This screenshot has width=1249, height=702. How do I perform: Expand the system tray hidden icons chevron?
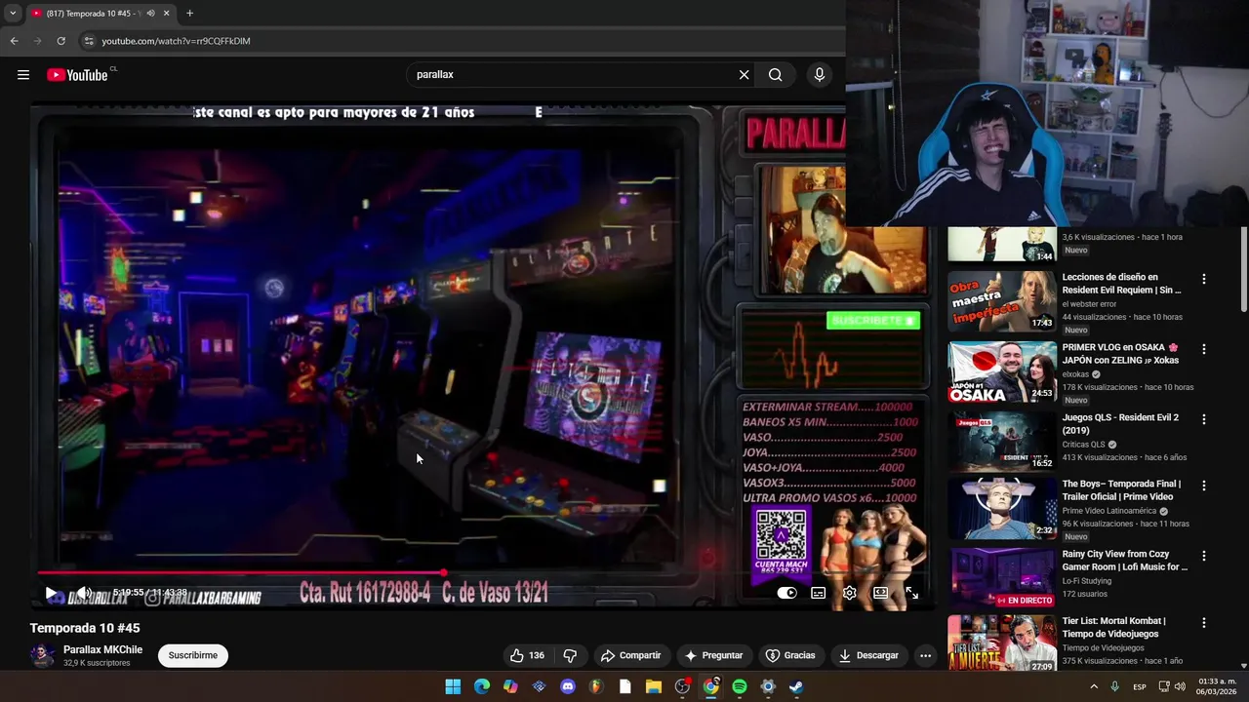[x=1093, y=686]
